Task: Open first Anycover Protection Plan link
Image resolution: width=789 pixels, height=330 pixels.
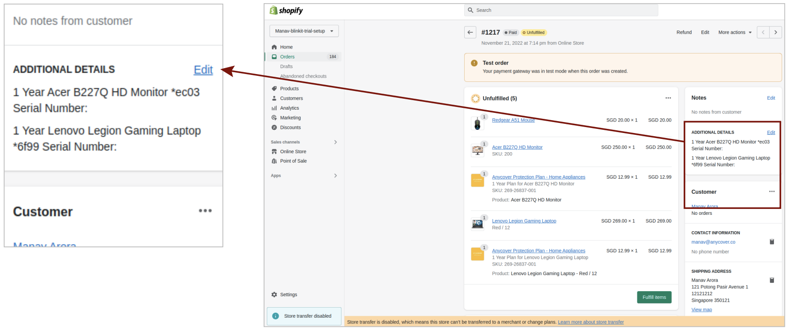Action: (538, 177)
